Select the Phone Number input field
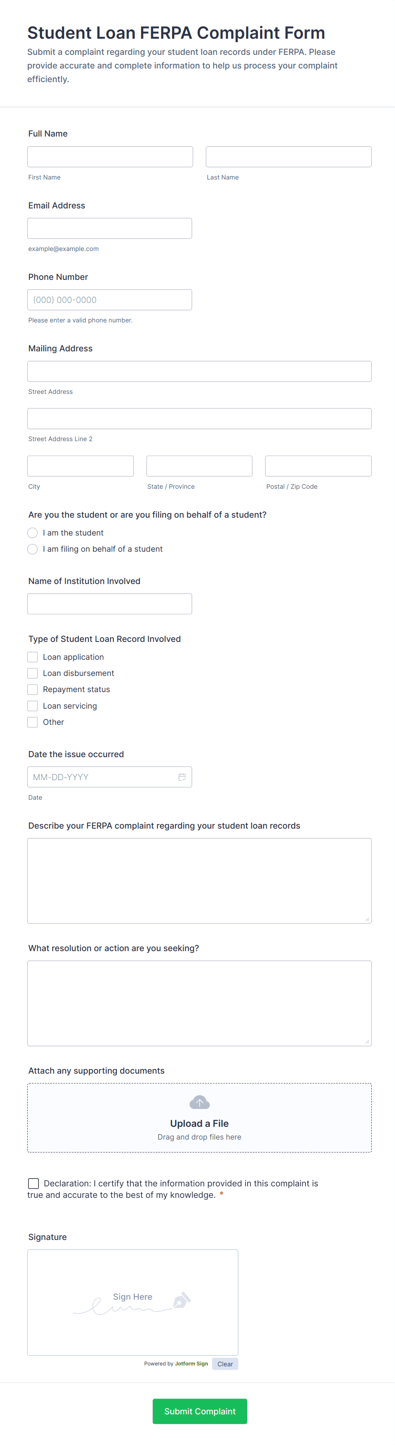 tap(110, 299)
